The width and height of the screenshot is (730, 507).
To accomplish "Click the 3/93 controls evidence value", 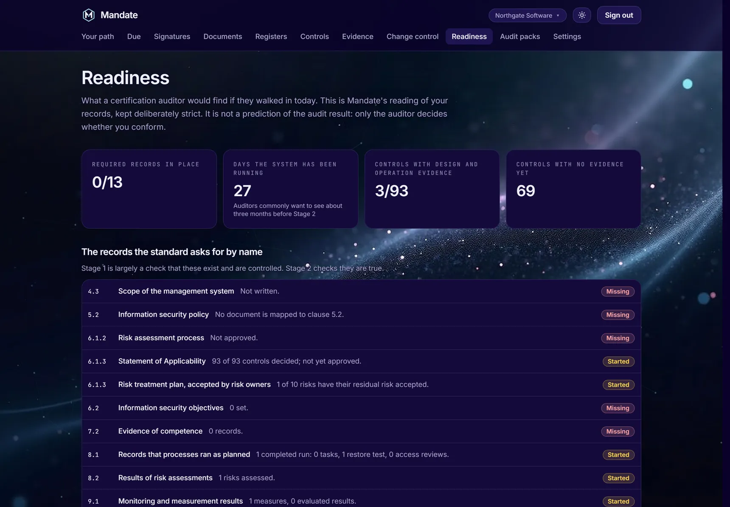I will tap(392, 191).
